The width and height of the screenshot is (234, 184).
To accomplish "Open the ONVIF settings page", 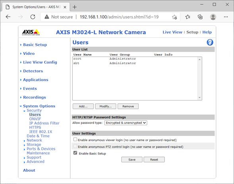I will (x=35, y=119).
